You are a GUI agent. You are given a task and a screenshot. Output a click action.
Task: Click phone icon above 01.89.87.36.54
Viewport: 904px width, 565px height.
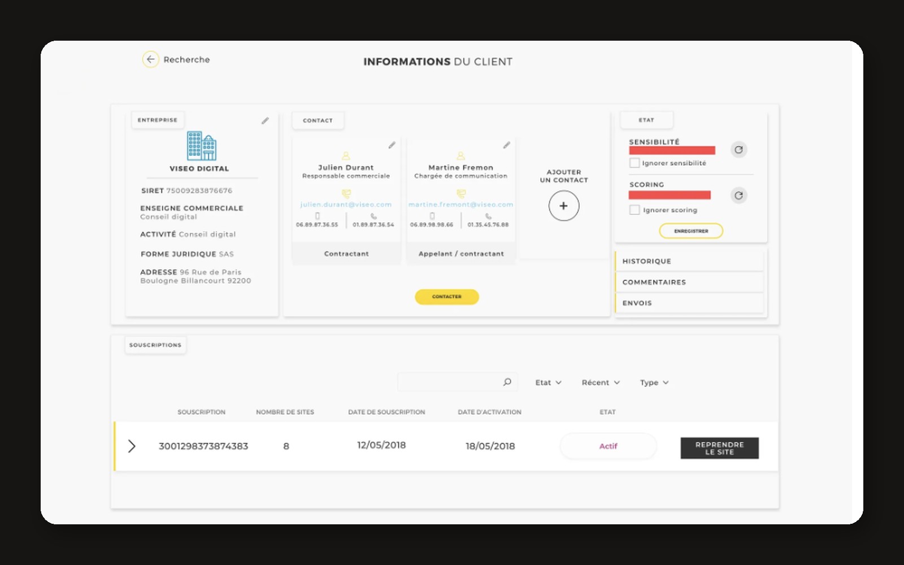(x=373, y=216)
